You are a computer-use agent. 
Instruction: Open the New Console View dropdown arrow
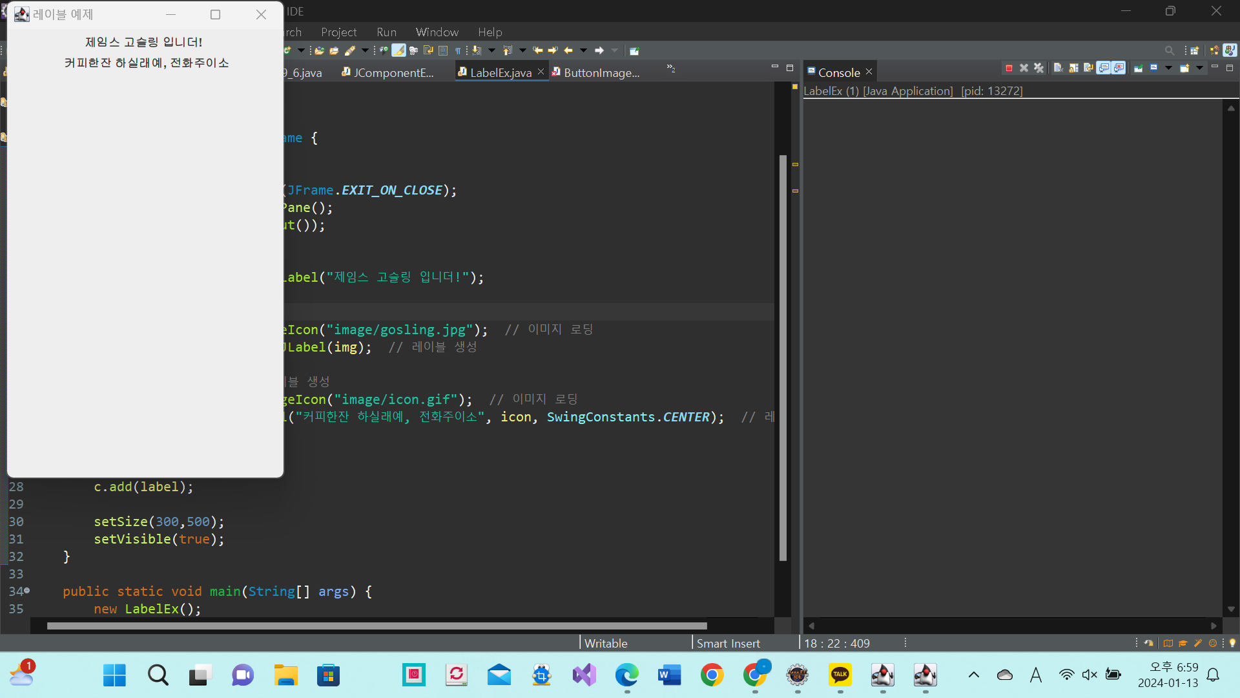pyautogui.click(x=1199, y=68)
